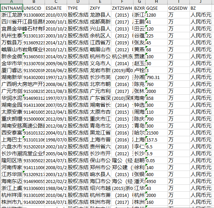The width and height of the screenshot is (214, 208).
Task: Select the ZXFY header cell
Action: [100, 8]
